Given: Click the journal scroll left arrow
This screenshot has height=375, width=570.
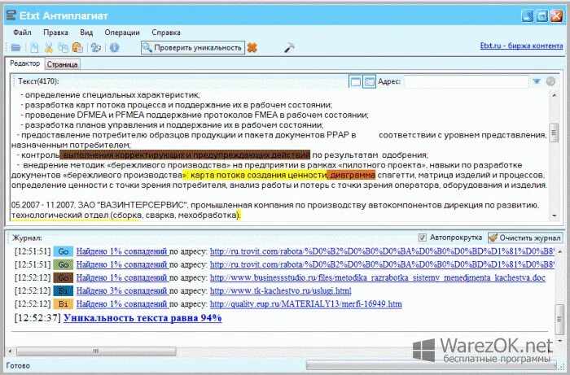Looking at the screenshot, I should (x=10, y=351).
